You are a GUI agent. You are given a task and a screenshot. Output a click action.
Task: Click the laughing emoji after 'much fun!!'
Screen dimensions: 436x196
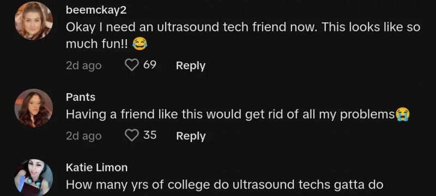coord(140,44)
